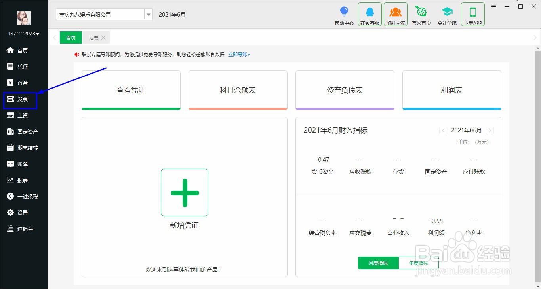
Task: Close the 发票 tab
Action: (x=103, y=38)
